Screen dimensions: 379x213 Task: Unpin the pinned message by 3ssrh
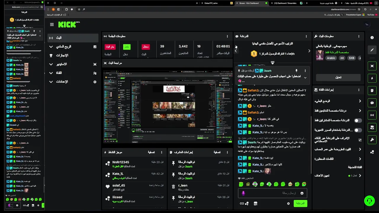[296, 71]
